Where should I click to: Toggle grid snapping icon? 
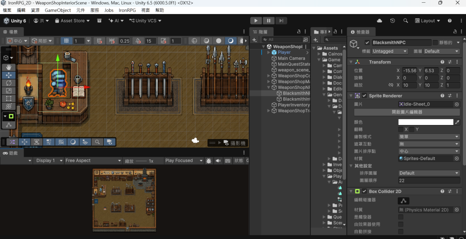[100, 41]
